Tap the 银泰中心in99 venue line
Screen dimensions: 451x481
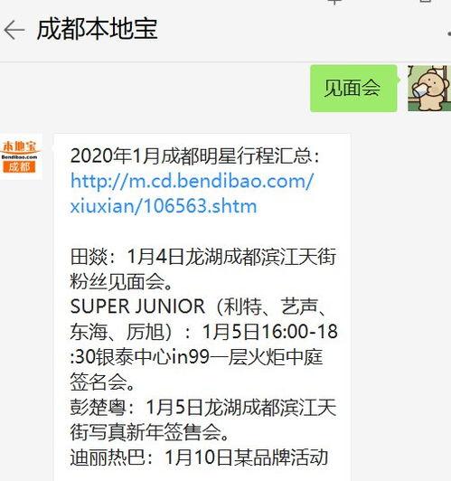point(196,357)
